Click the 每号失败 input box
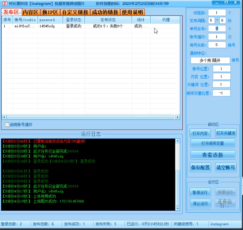Screen dimensions: 243x230 coord(217,45)
